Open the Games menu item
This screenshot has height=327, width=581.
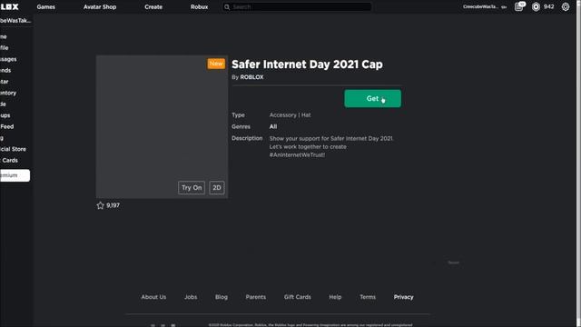click(x=46, y=6)
